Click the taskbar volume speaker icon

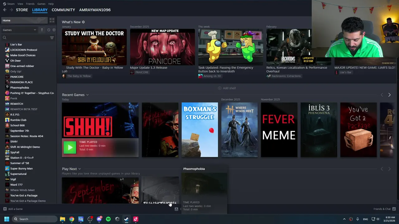378,219
